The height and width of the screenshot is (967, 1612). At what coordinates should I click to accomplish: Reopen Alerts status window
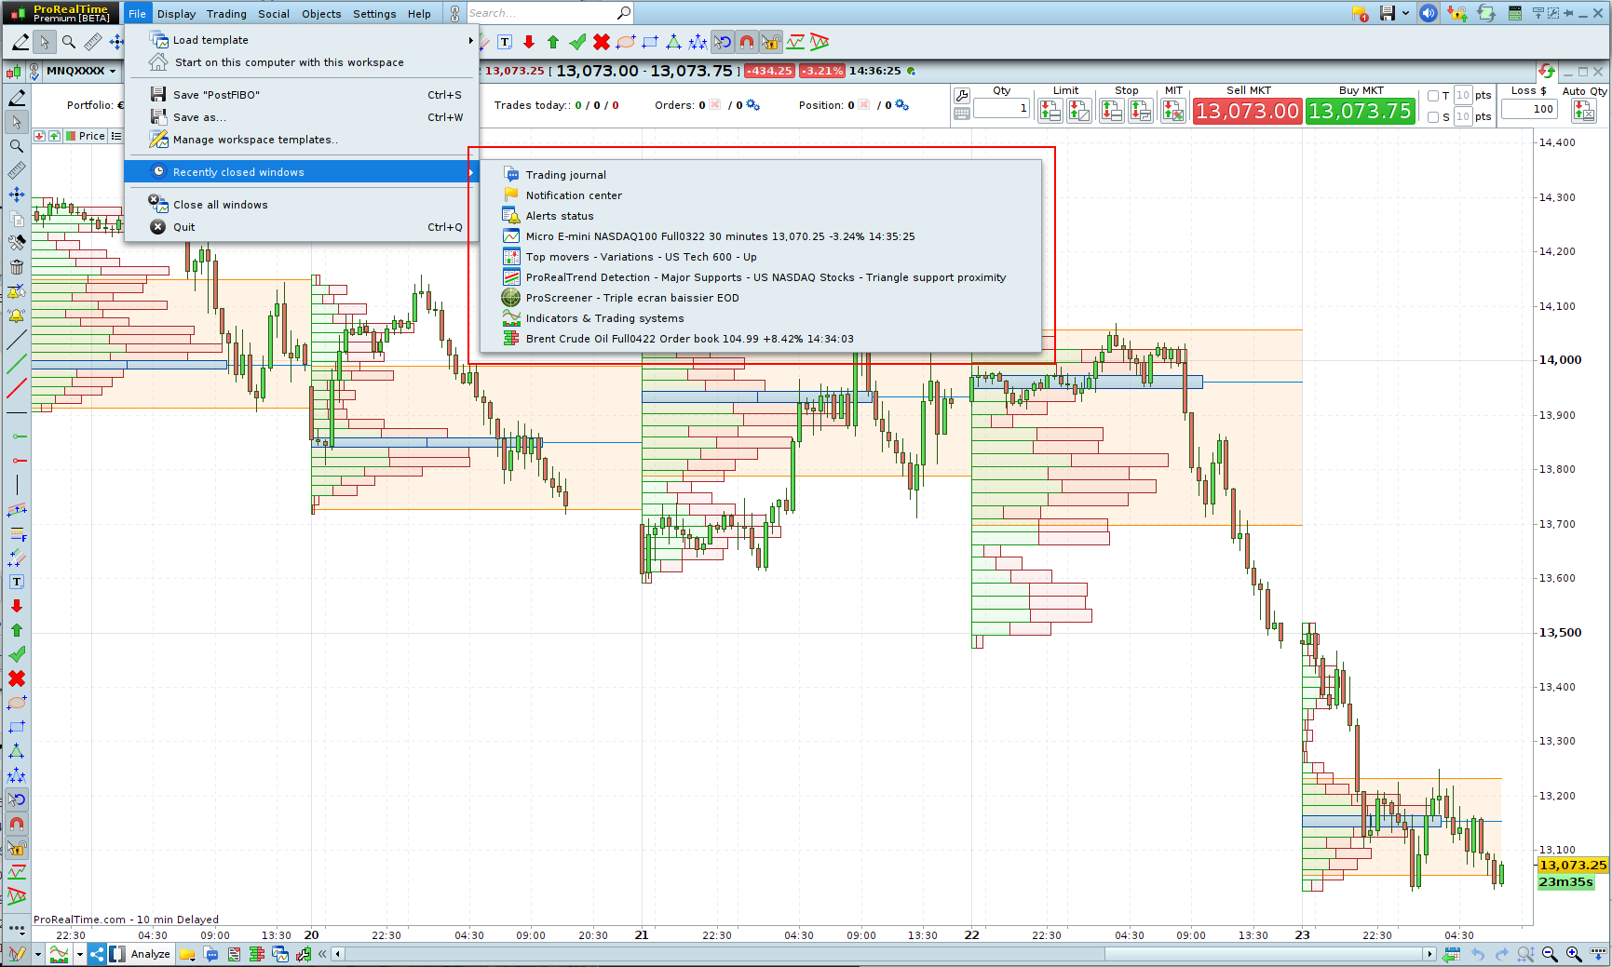coord(760,216)
